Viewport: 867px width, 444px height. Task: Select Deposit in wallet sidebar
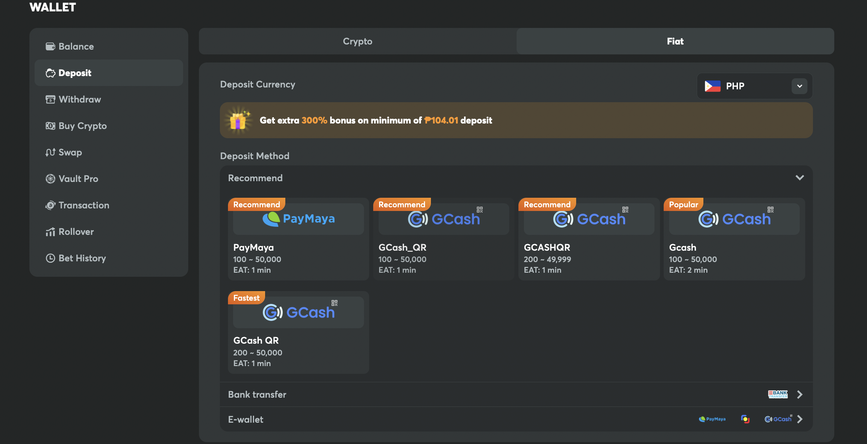click(109, 73)
